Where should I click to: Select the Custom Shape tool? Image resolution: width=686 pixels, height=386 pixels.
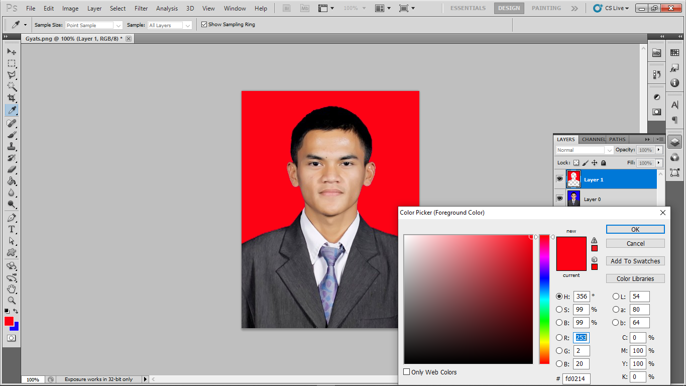click(12, 252)
